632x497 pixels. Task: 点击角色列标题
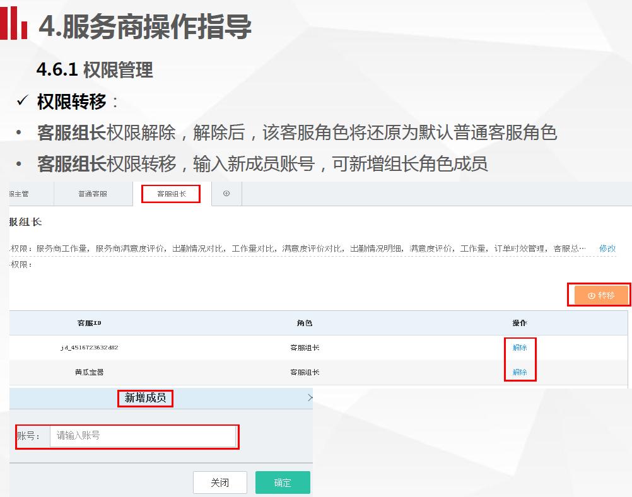(306, 322)
